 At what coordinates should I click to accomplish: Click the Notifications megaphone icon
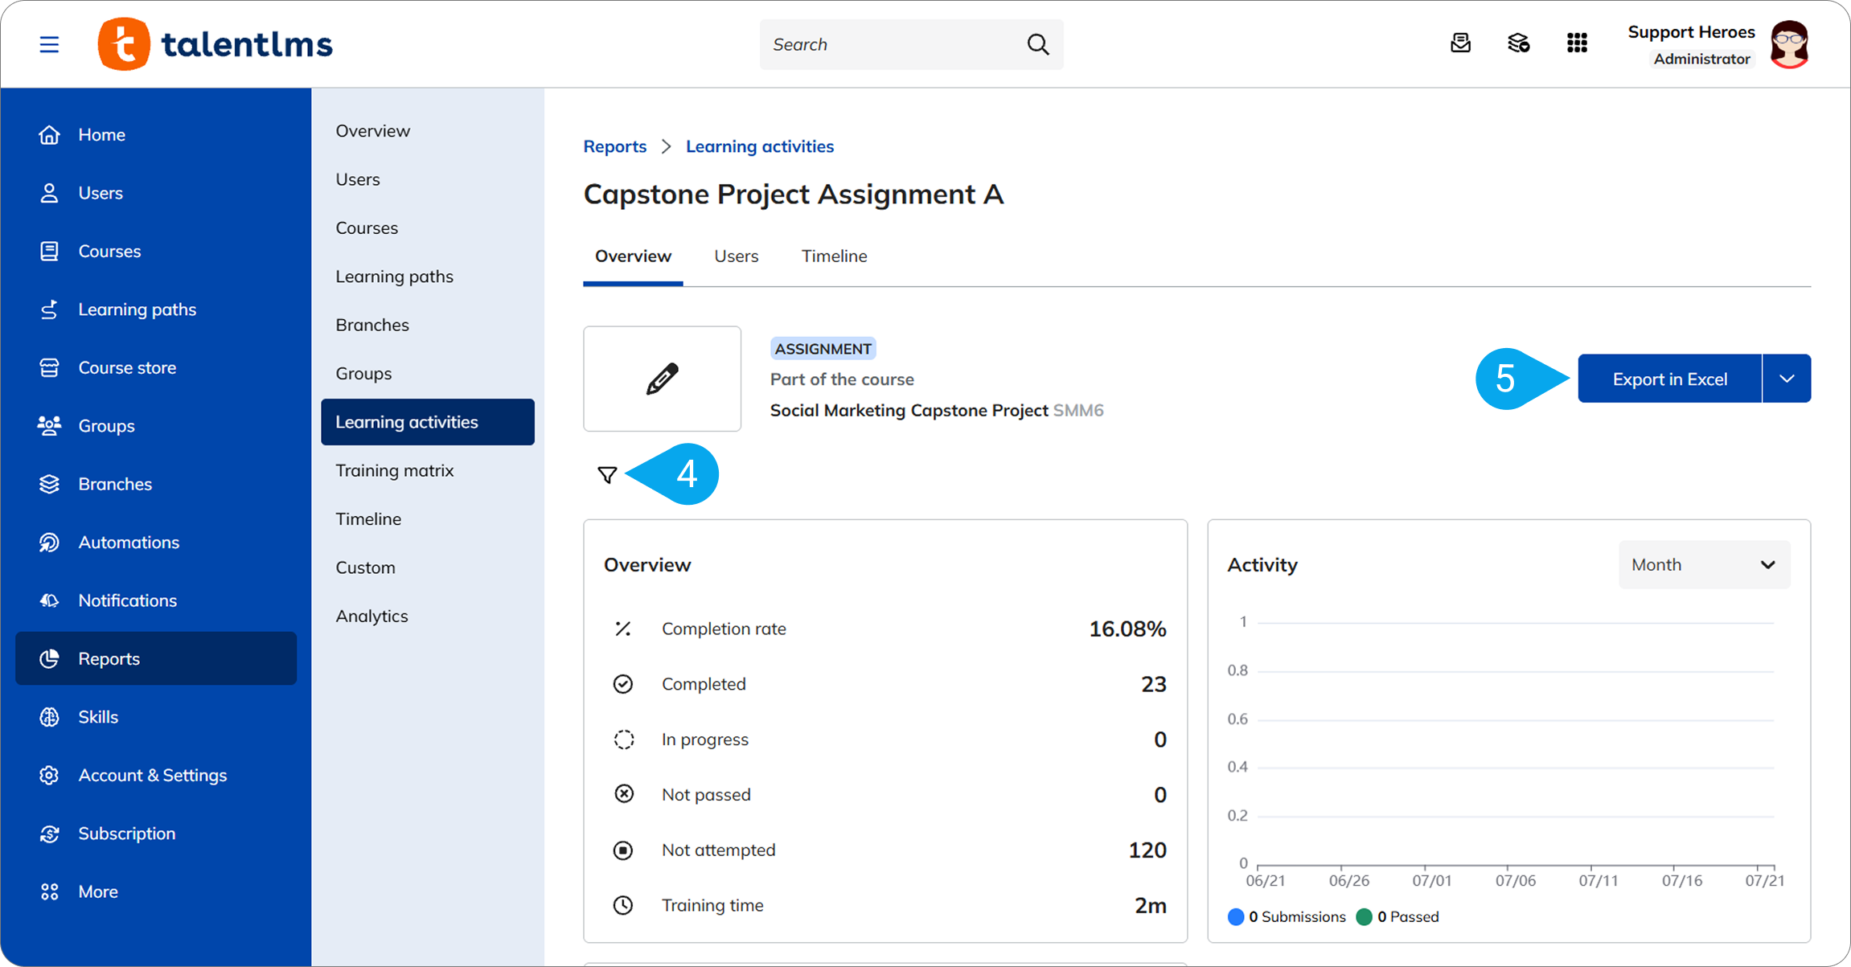[x=49, y=600]
